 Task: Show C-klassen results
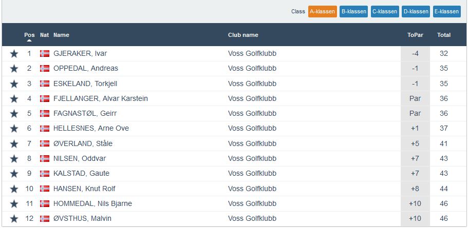pos(385,11)
